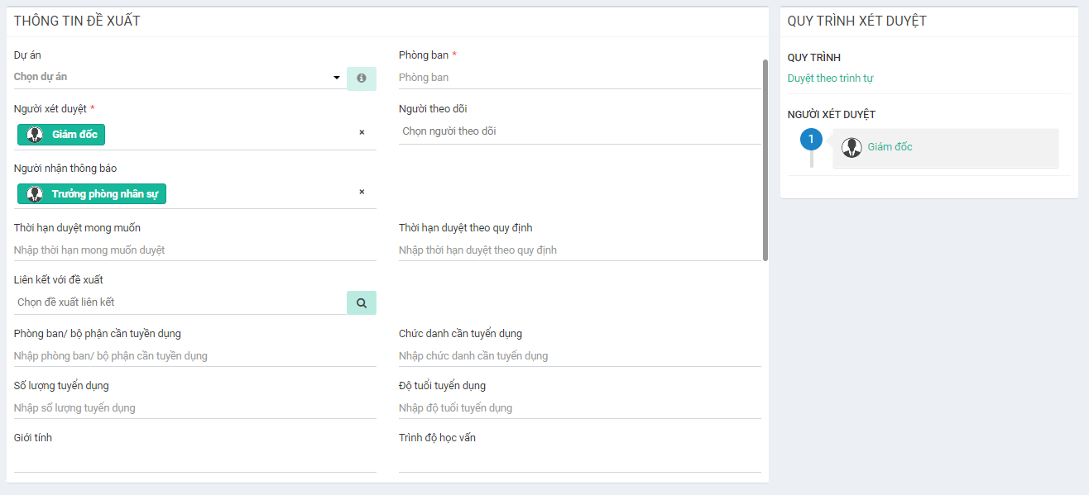Click Giám đốc avatar in the approval process panel
This screenshot has height=495, width=1089.
(x=852, y=148)
